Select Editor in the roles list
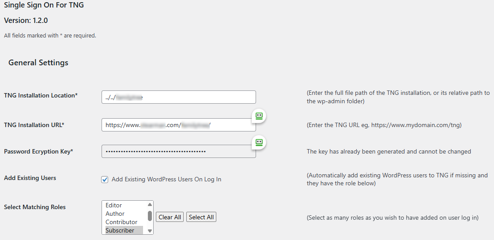 (x=124, y=205)
